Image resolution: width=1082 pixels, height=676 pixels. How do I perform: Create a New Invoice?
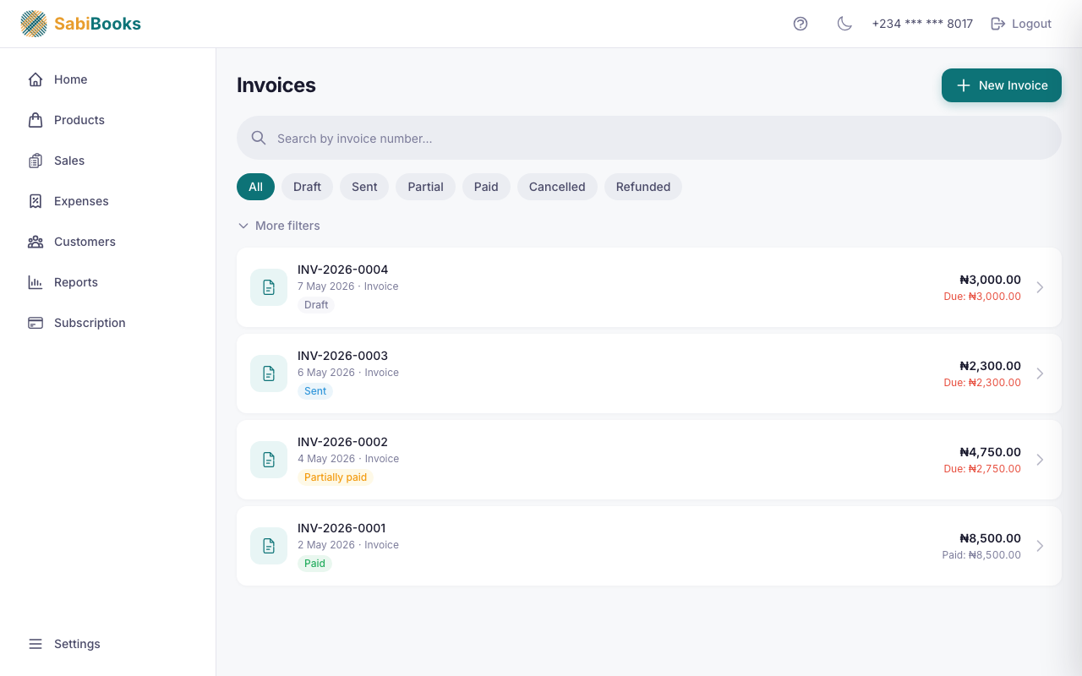tap(1002, 85)
